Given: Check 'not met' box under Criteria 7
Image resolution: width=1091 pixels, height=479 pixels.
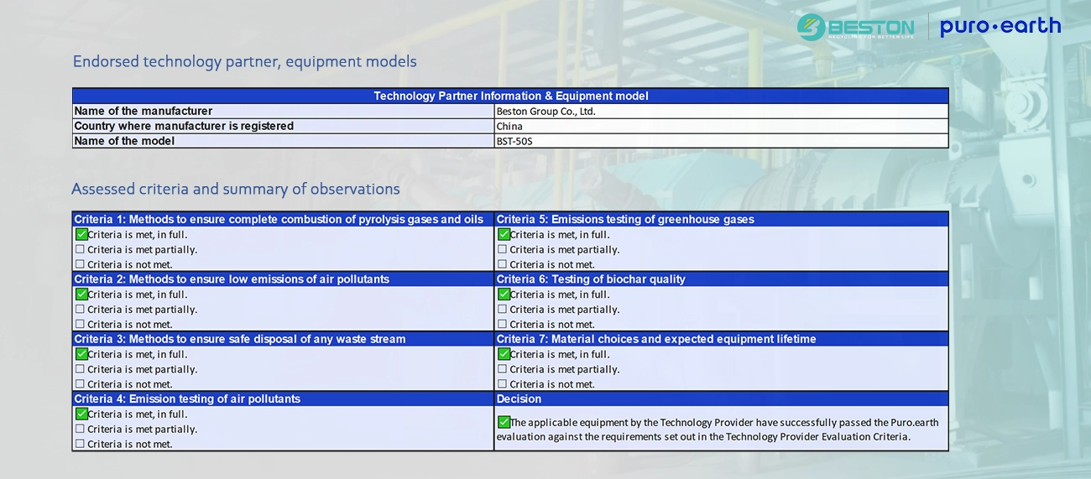Looking at the screenshot, I should coord(503,384).
